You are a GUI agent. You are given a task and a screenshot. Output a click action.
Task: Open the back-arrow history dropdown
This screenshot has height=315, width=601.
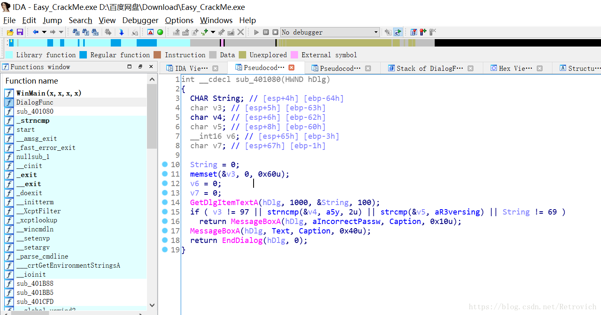pos(44,32)
